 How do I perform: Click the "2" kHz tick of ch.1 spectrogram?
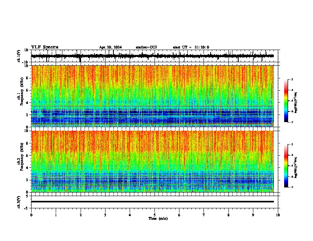27,115
